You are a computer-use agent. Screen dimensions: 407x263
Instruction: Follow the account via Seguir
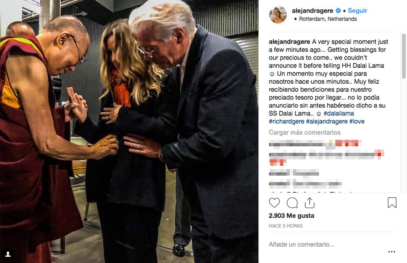pyautogui.click(x=357, y=11)
